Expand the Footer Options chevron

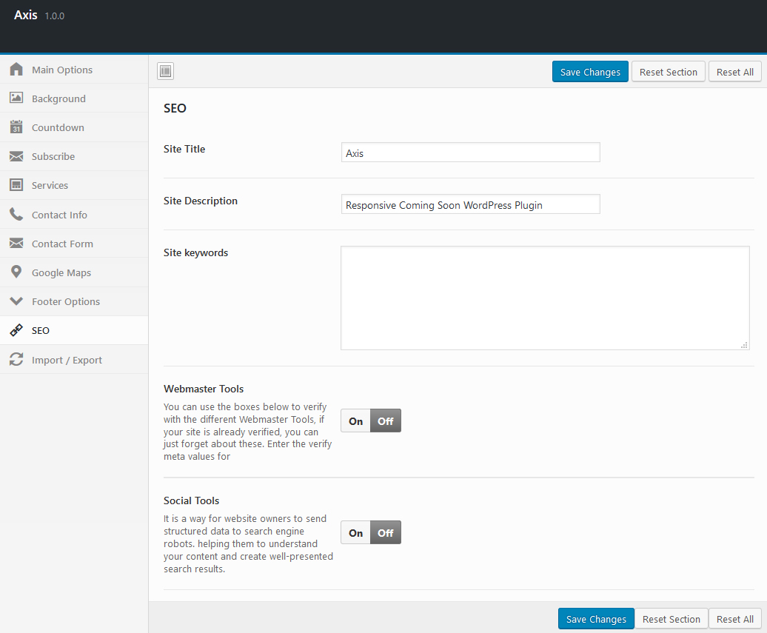click(16, 301)
